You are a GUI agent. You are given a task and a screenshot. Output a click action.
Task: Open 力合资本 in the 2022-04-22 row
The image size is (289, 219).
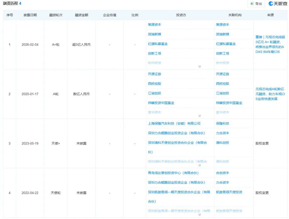pos(222,183)
